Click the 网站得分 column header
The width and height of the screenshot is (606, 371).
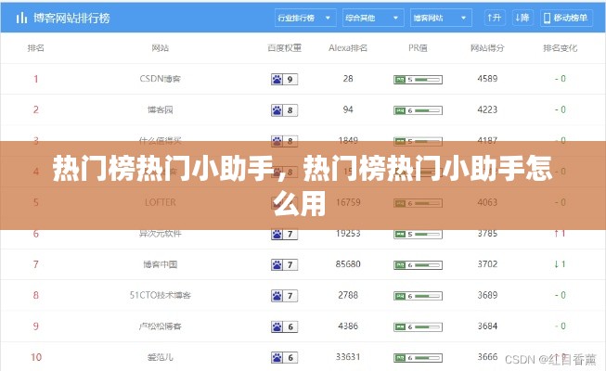pyautogui.click(x=487, y=47)
